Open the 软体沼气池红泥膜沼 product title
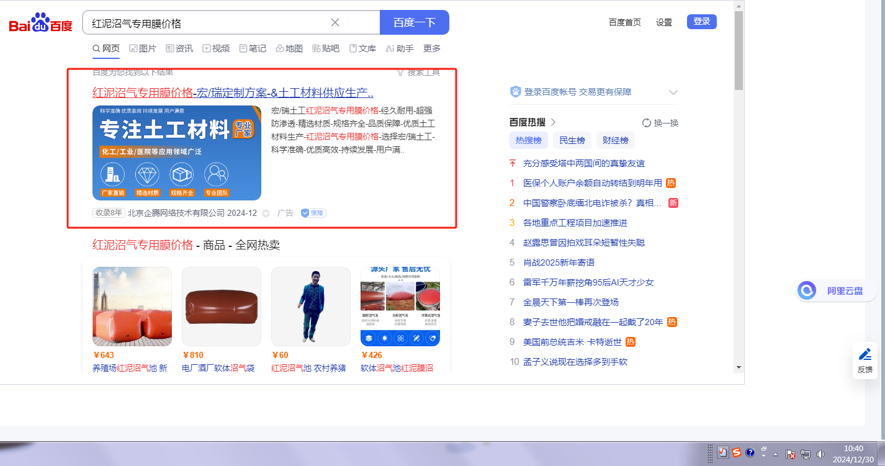Screen dimensions: 885x466 point(397,368)
